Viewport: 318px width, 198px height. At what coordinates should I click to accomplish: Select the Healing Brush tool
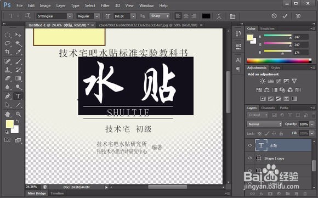click(8, 61)
